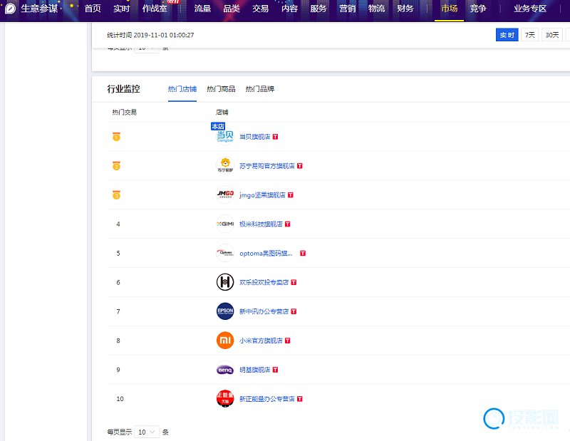Open 财务 in top navigation
The height and width of the screenshot is (441, 570).
click(405, 9)
